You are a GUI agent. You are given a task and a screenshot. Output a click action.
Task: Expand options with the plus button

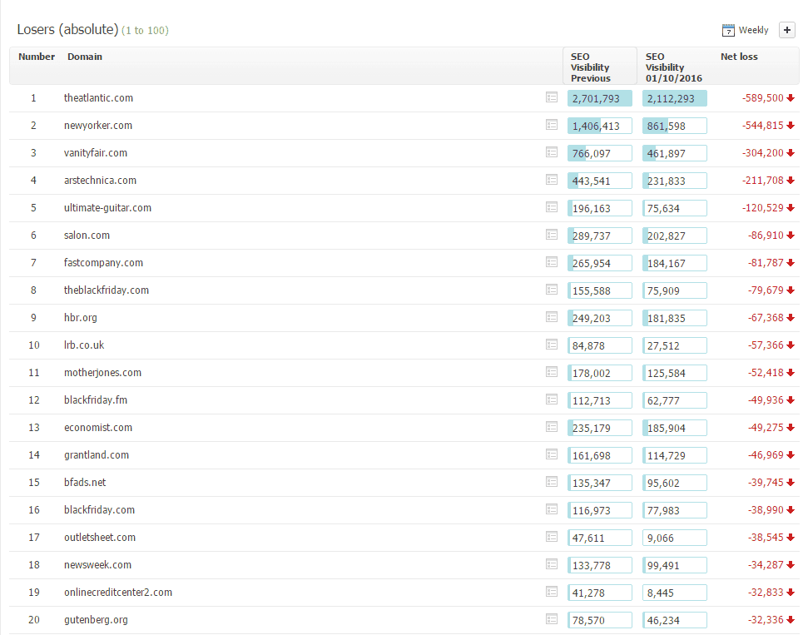pyautogui.click(x=786, y=31)
